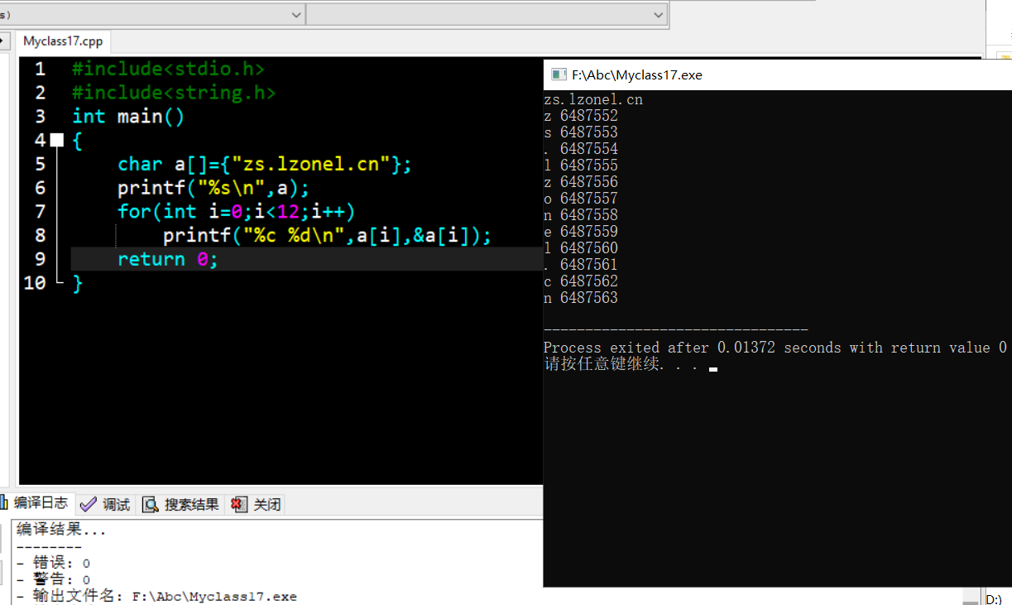1012x605 pixels.
Task: Click the highlighted "return 0;" line
Action: tap(168, 259)
